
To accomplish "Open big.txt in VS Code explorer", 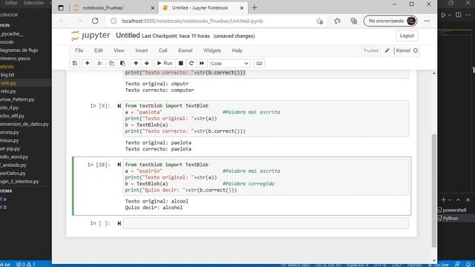I will tap(7, 74).
